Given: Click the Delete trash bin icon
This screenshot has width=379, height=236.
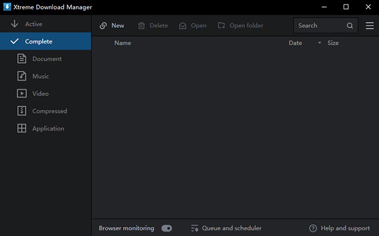Looking at the screenshot, I should click(141, 26).
